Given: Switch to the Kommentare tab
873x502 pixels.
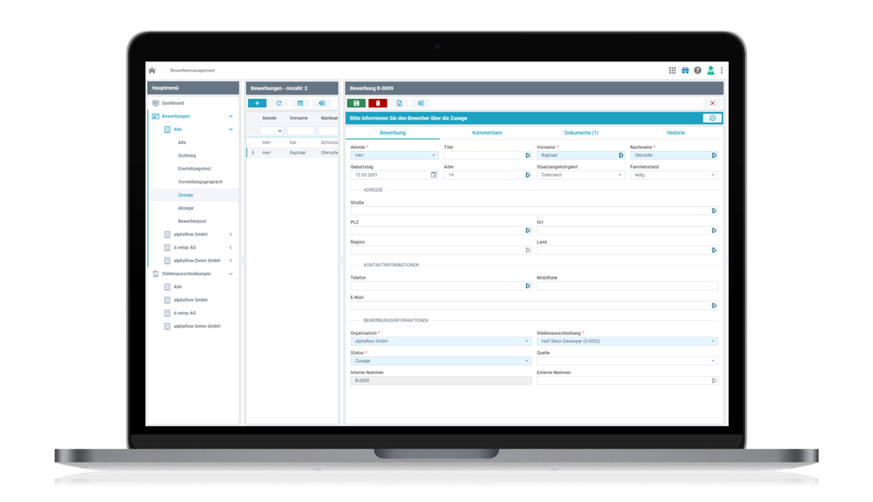Looking at the screenshot, I should coord(487,133).
